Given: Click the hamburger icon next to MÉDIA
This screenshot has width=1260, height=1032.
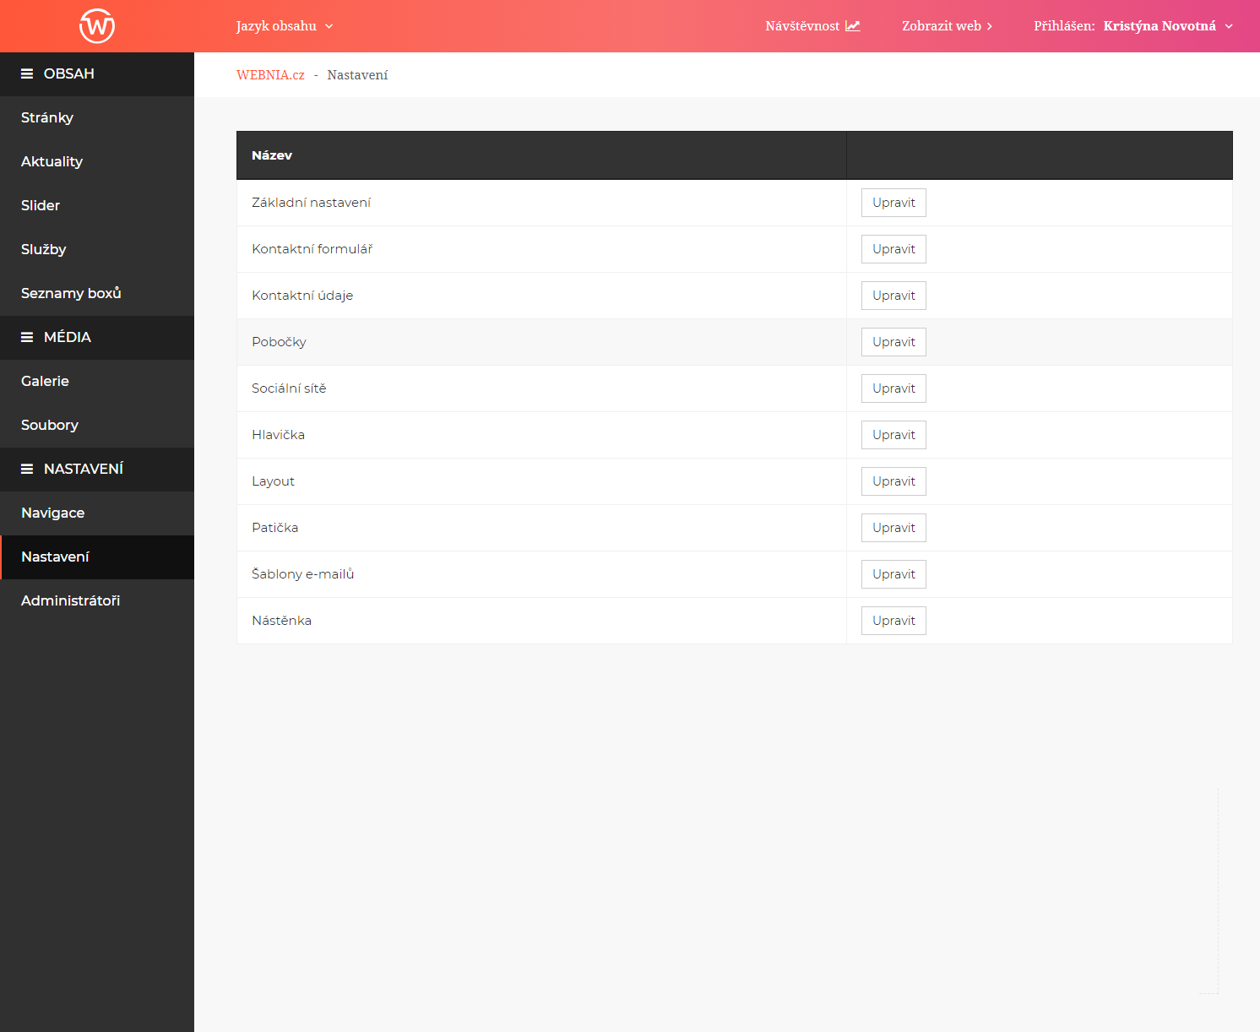Looking at the screenshot, I should 27,338.
